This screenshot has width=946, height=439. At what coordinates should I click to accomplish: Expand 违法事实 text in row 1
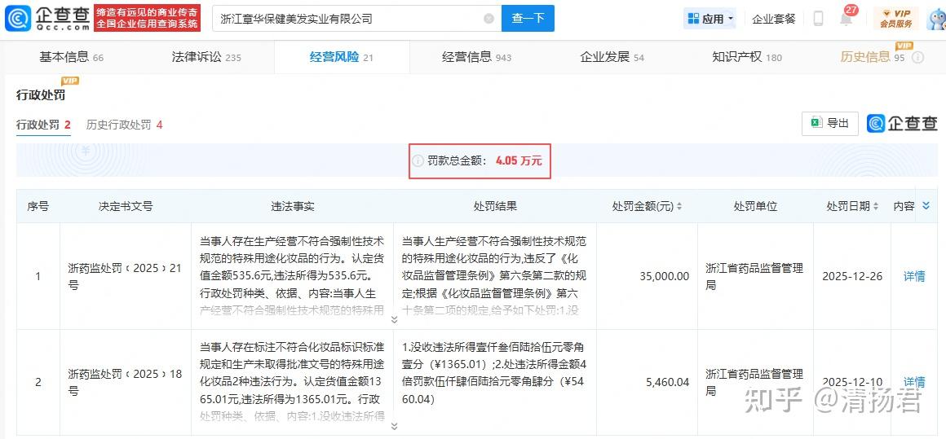[394, 319]
